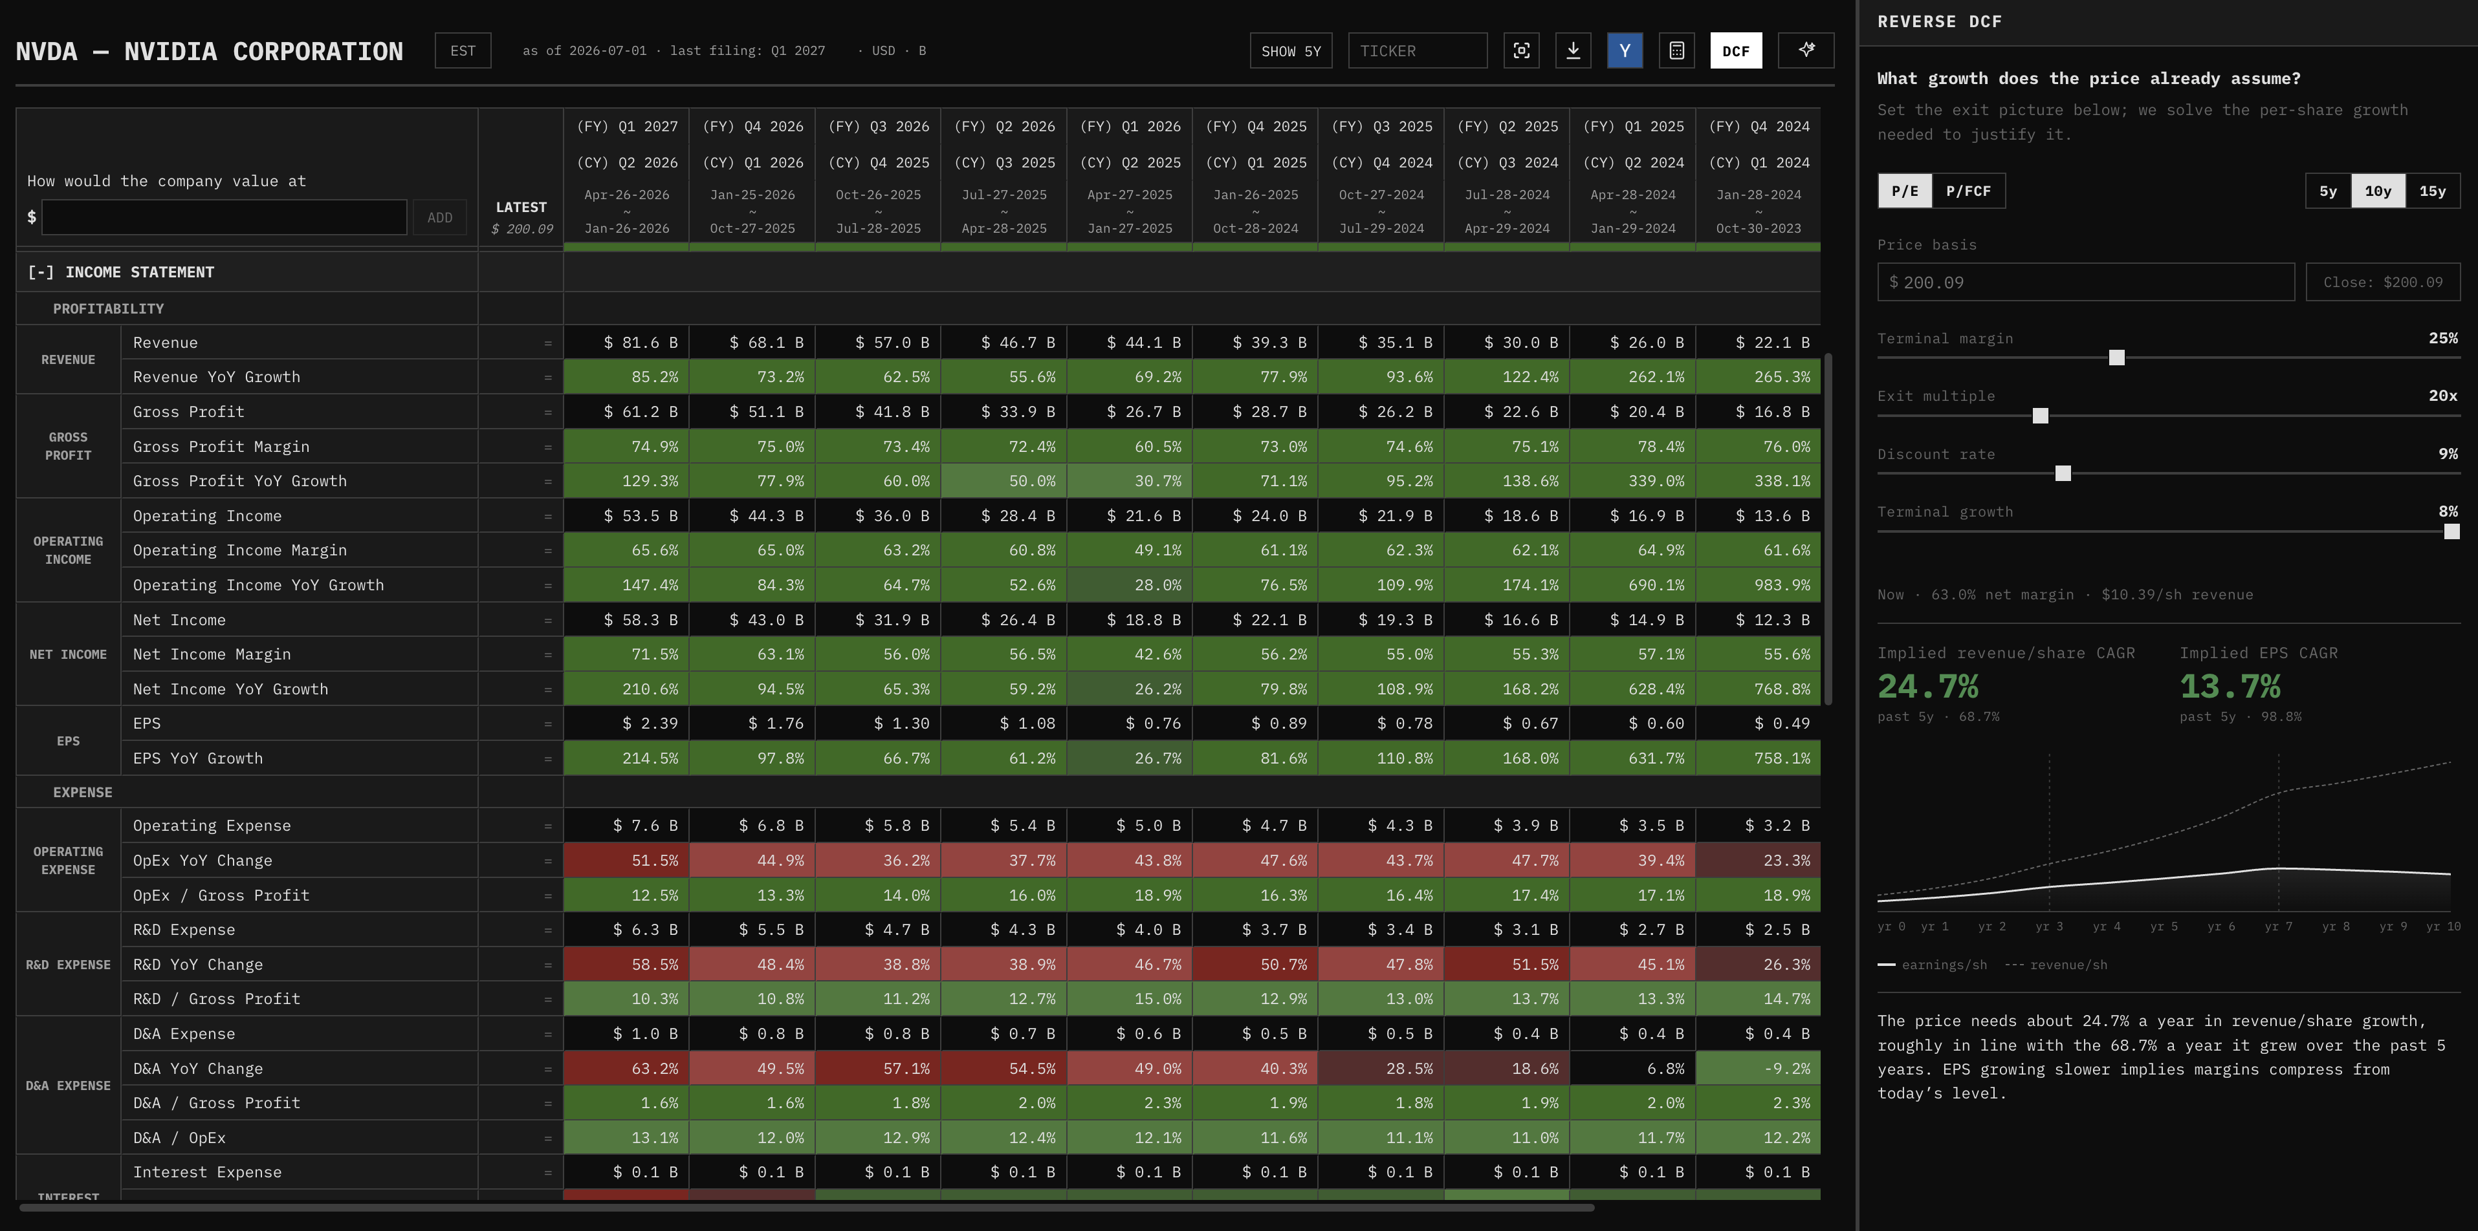Click the '=' marker in the EPS row
2478x1231 pixels.
[x=548, y=723]
